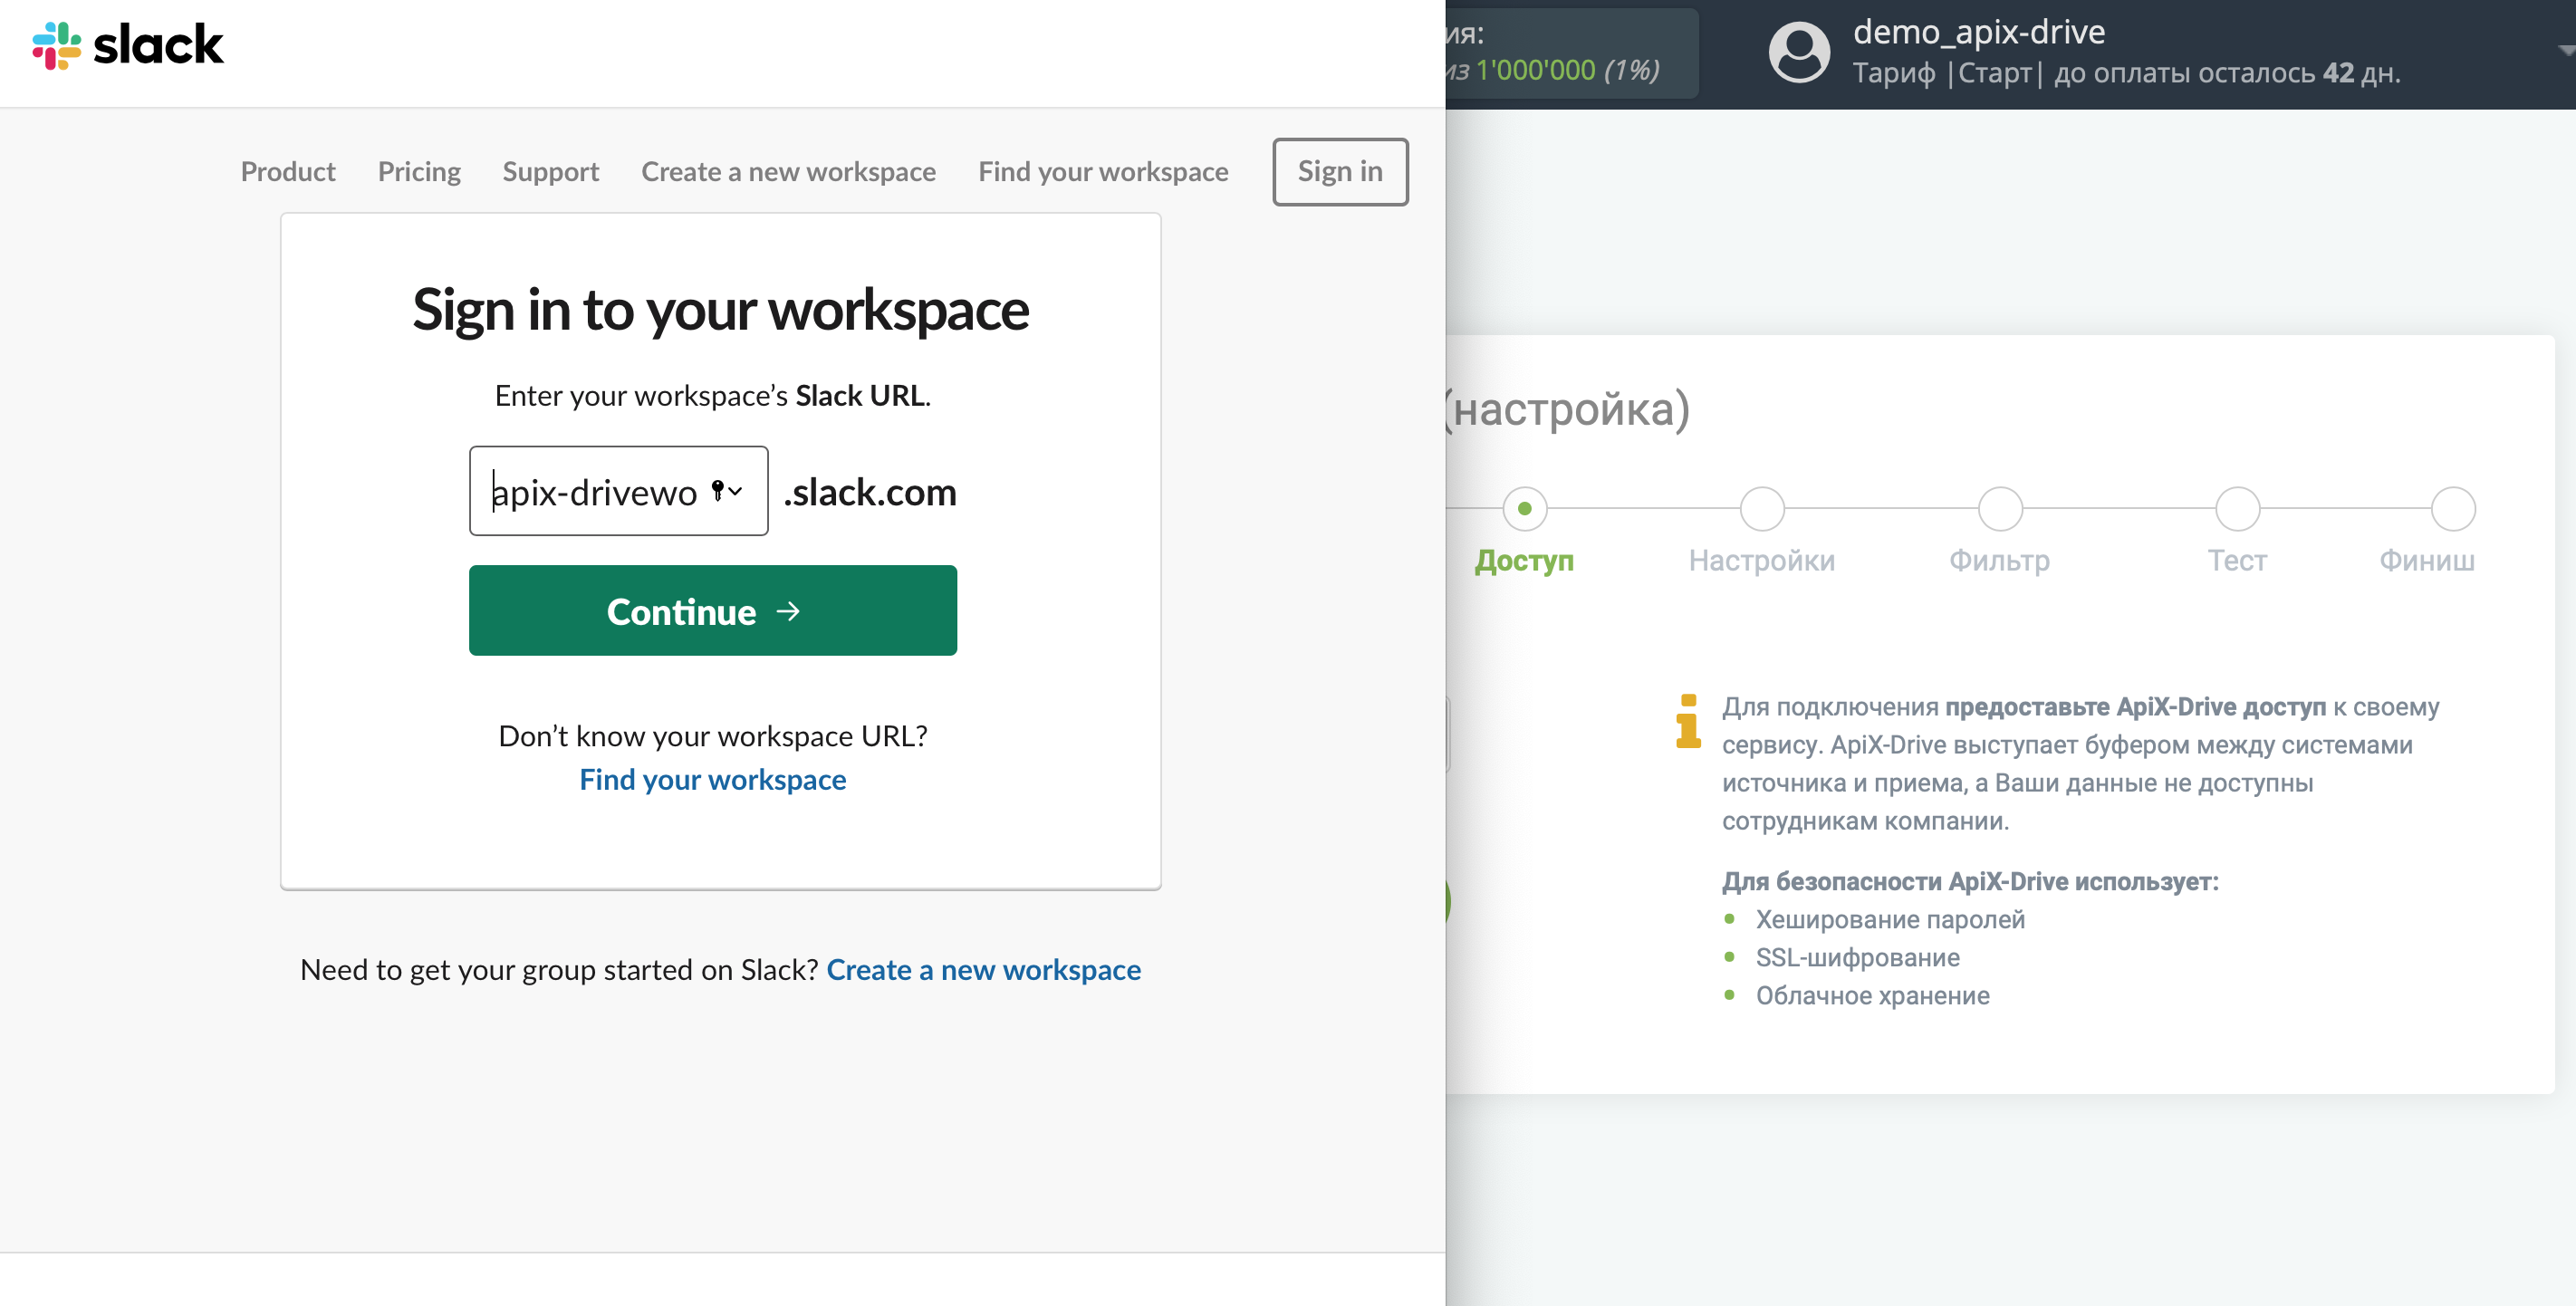Click the workspace URL input field
The image size is (2576, 1306).
point(618,490)
